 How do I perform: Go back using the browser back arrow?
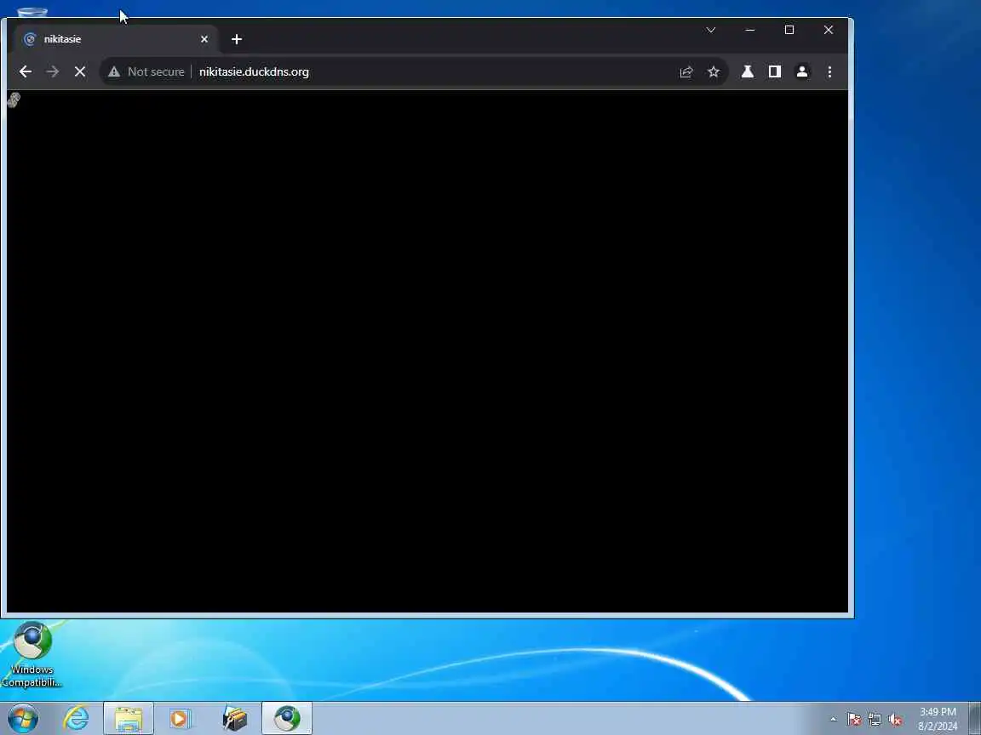click(x=25, y=71)
